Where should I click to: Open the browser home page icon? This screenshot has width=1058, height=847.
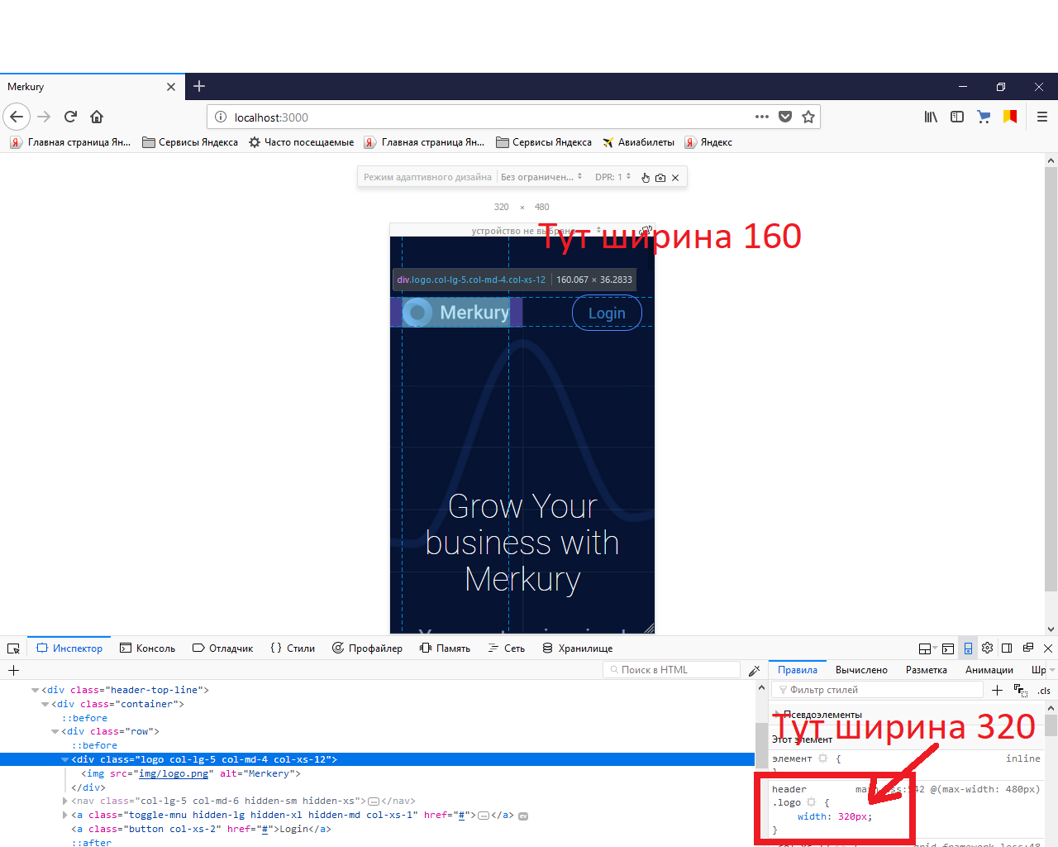(97, 117)
